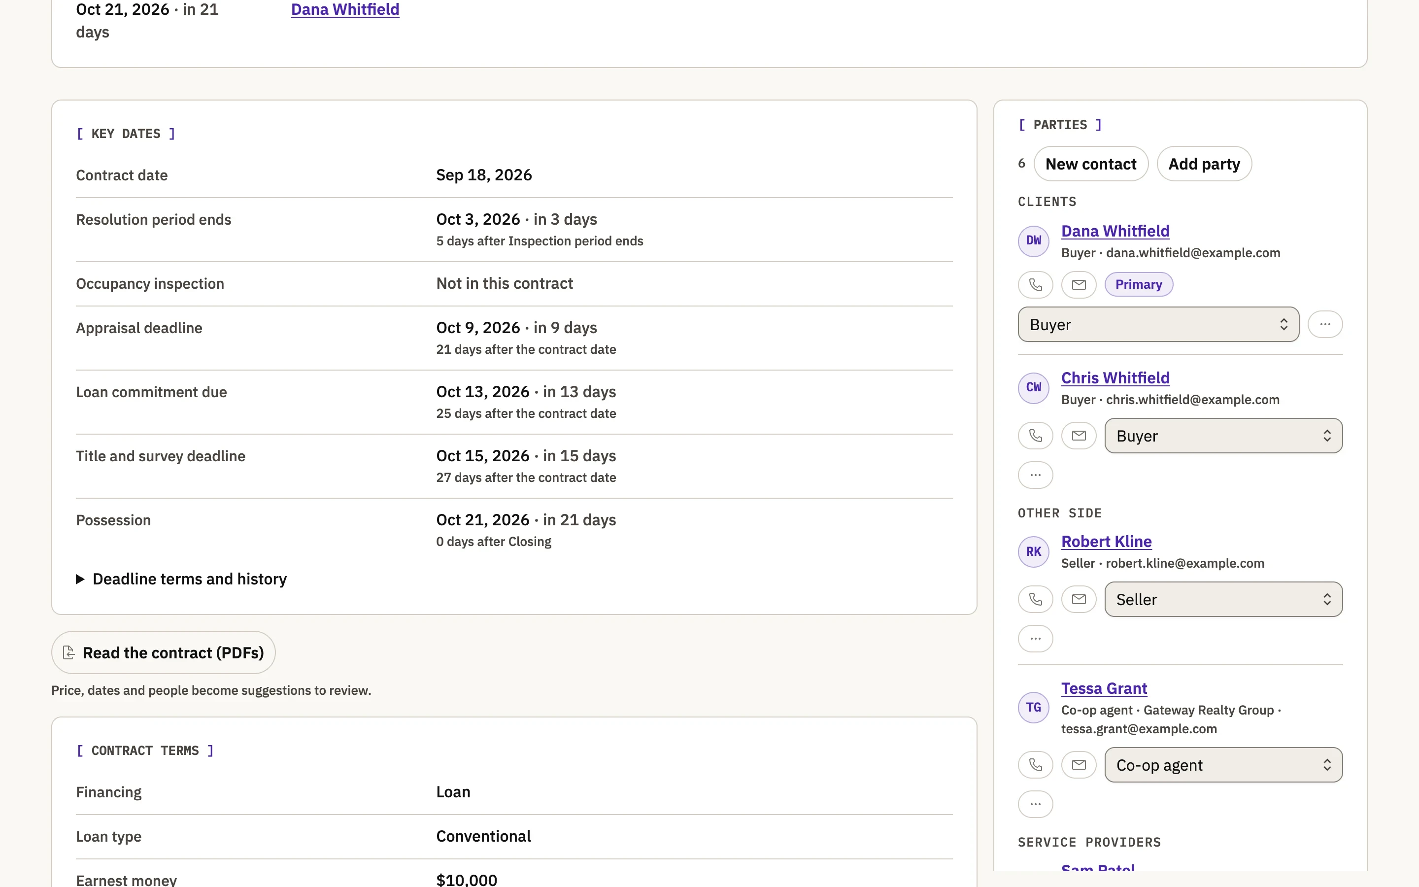
Task: Click the 'Not in this contract' value
Action: (504, 283)
